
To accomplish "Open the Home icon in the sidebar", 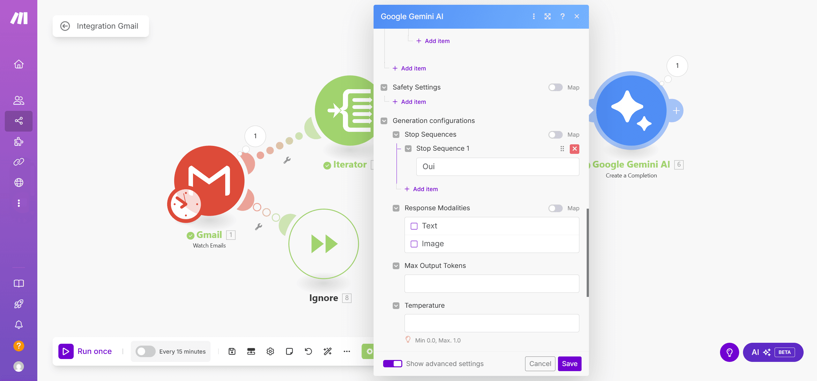I will click(x=19, y=64).
